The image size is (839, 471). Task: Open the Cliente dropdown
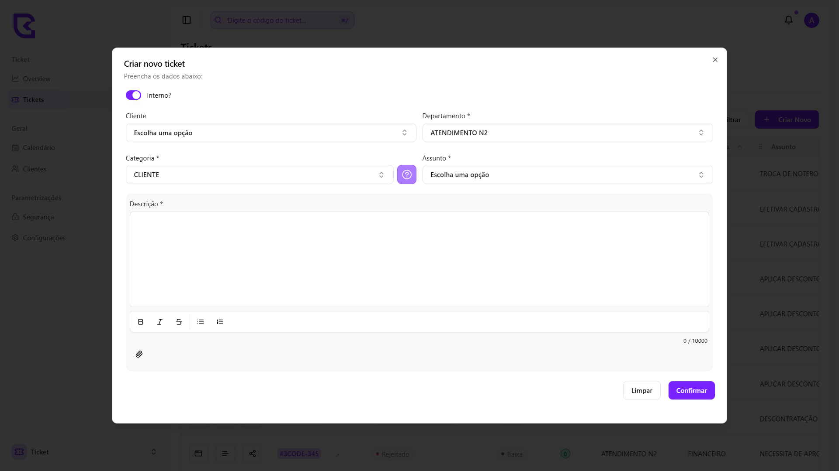click(270, 133)
